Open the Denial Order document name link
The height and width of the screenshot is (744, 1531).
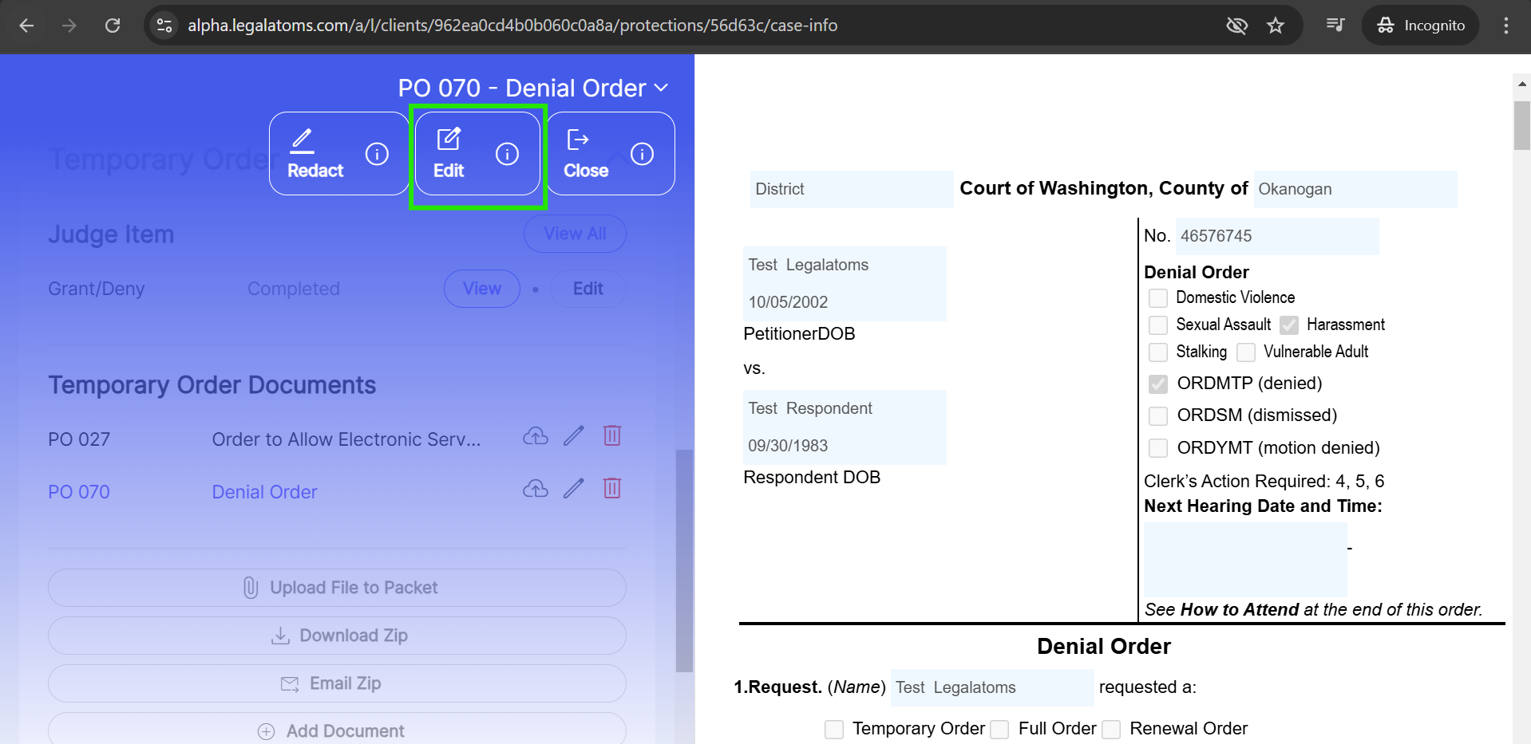tap(264, 492)
